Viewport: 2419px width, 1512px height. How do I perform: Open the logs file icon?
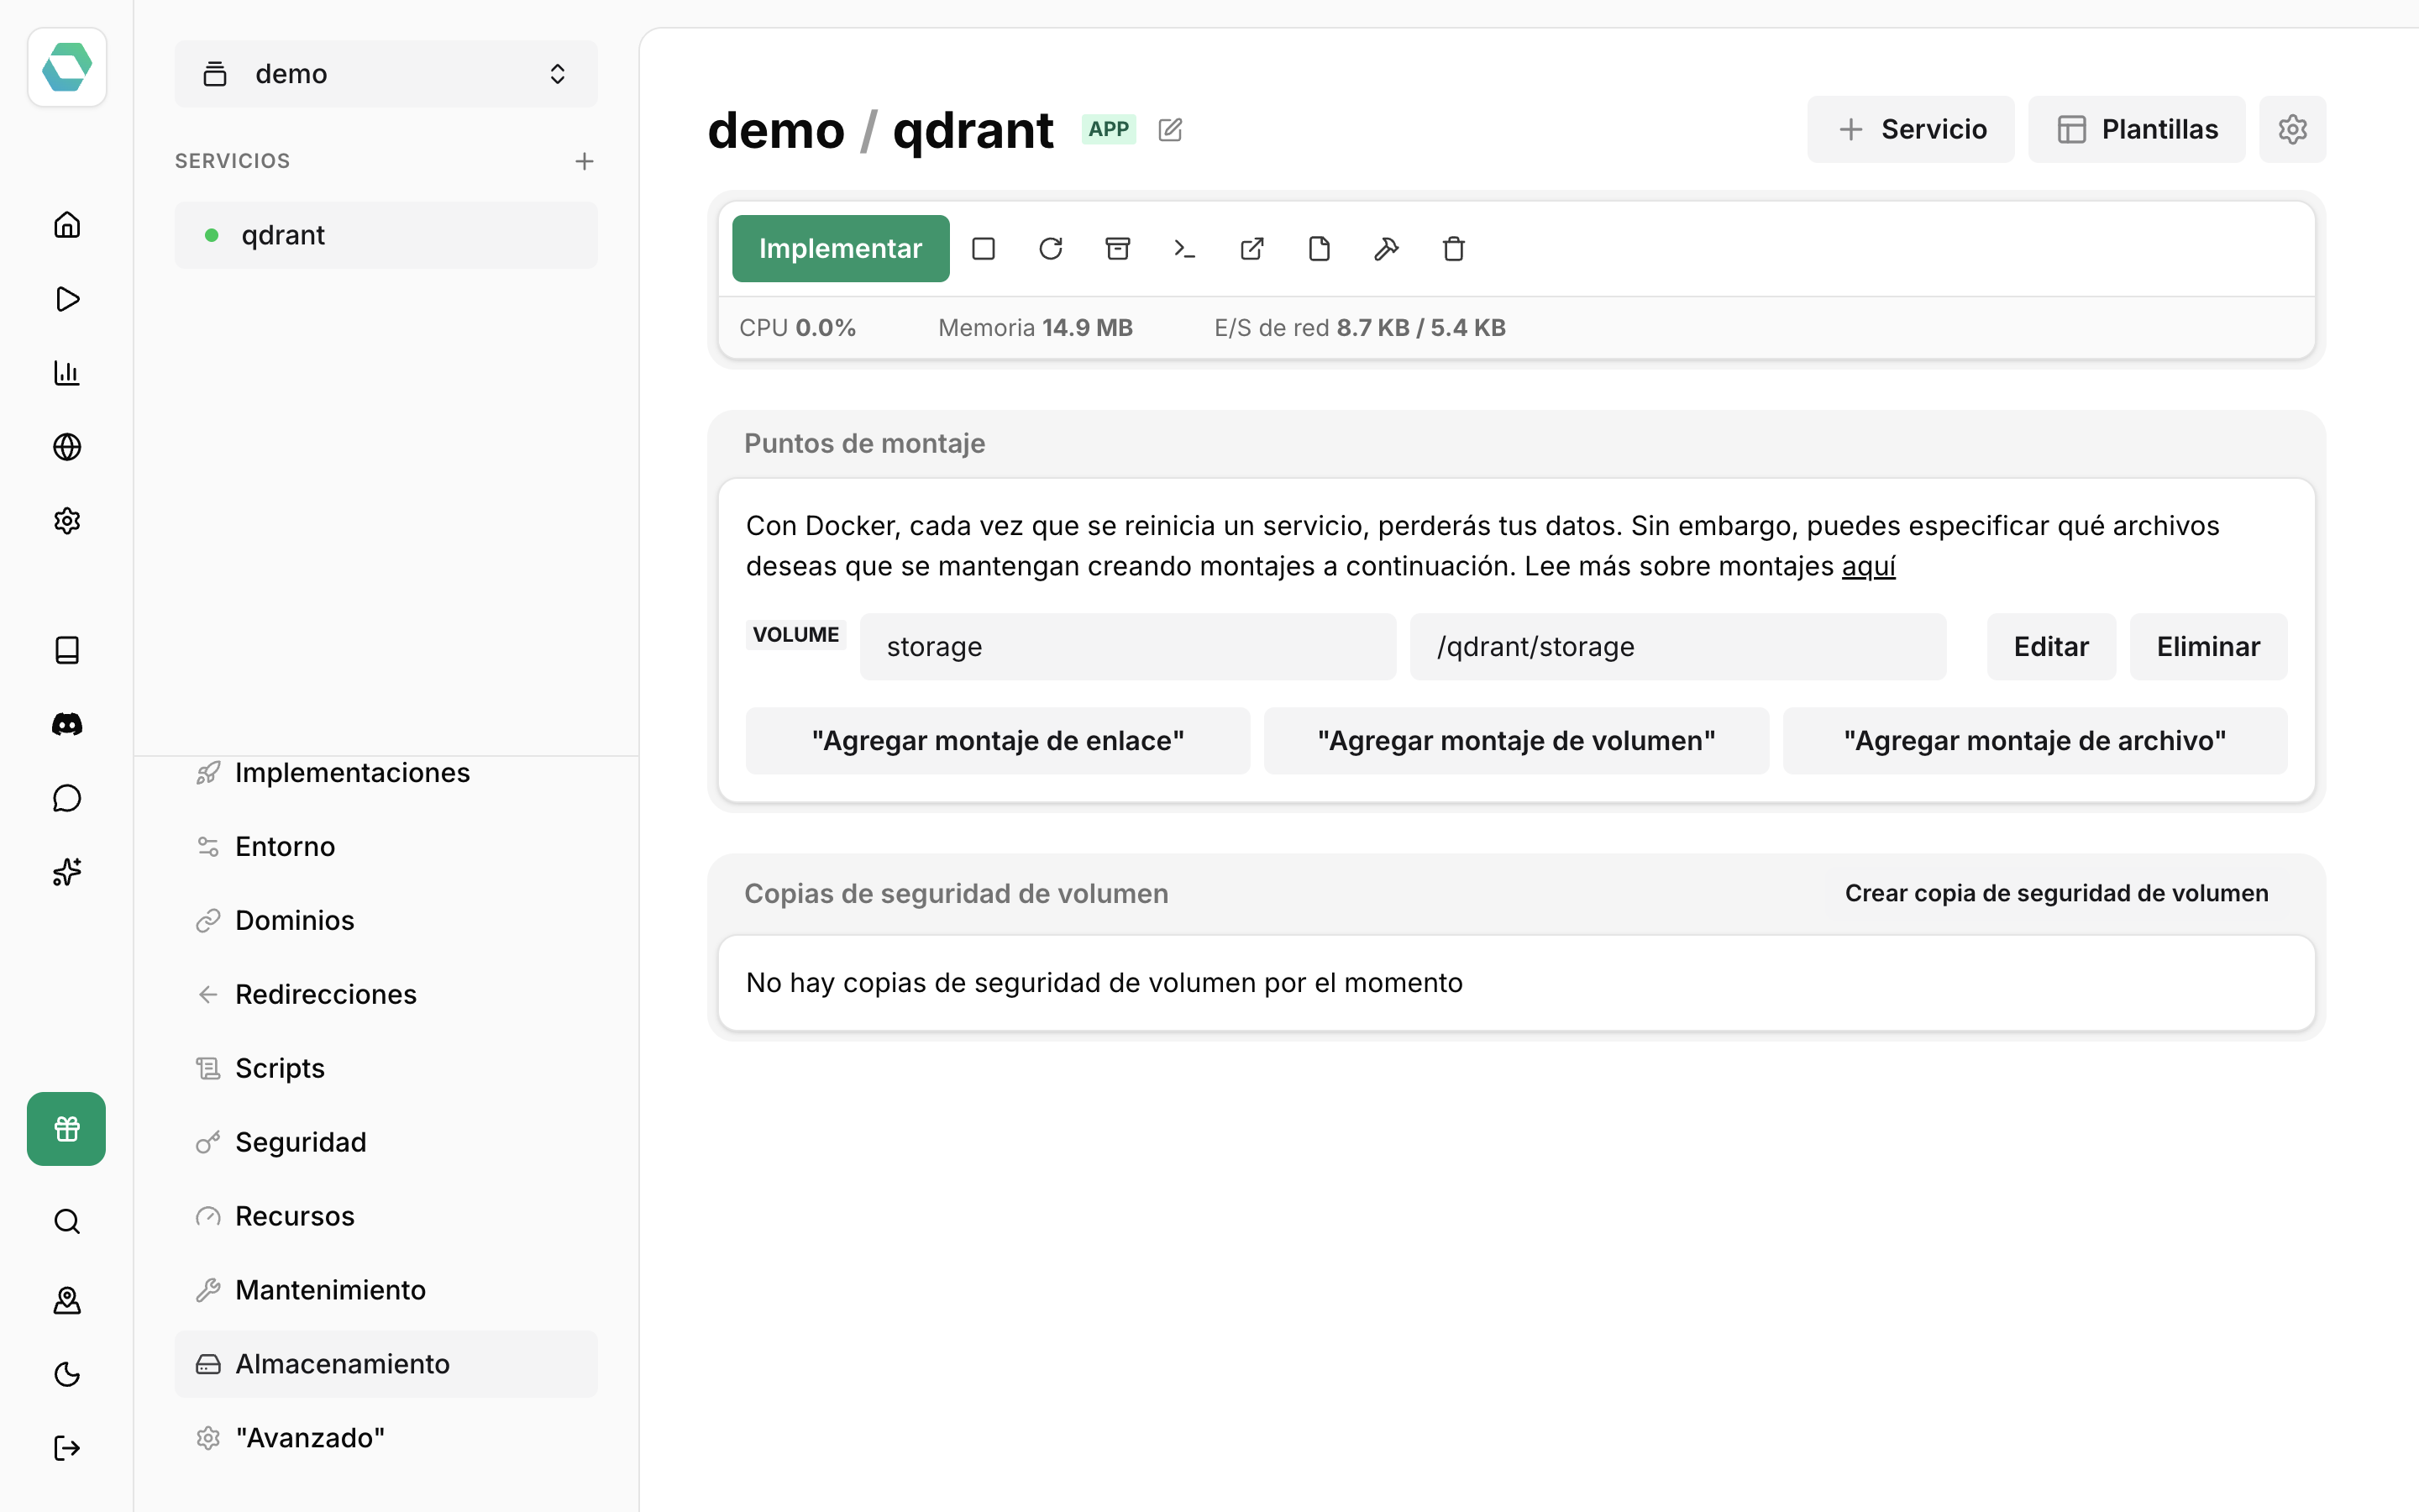1320,249
